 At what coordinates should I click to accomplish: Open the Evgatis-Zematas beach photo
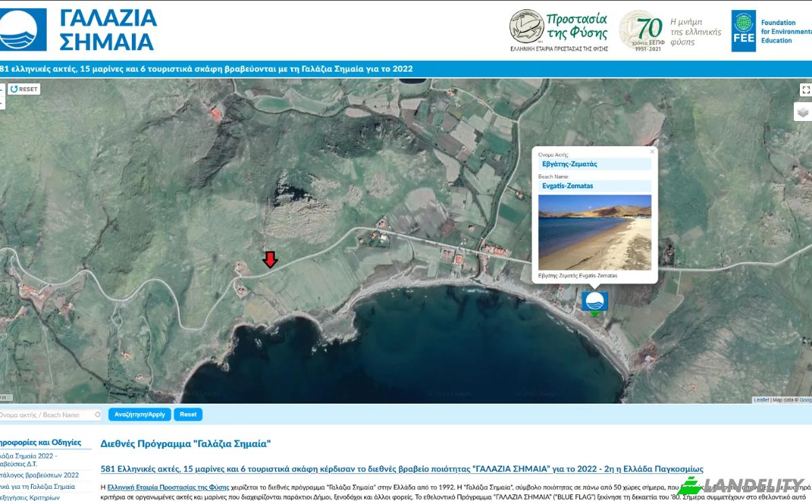(595, 233)
